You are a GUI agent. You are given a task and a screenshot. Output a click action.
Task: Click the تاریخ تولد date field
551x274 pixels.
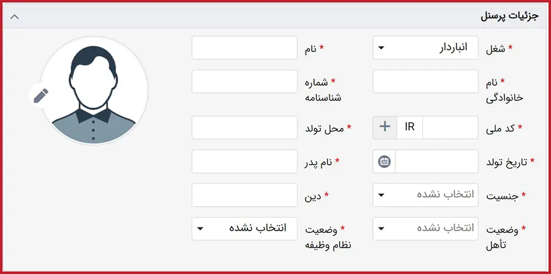click(437, 161)
